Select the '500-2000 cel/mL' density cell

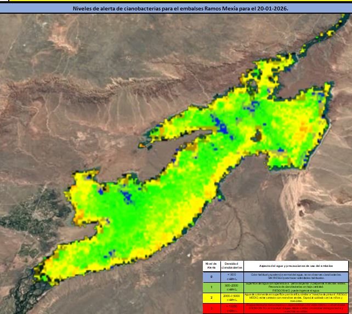231,287
